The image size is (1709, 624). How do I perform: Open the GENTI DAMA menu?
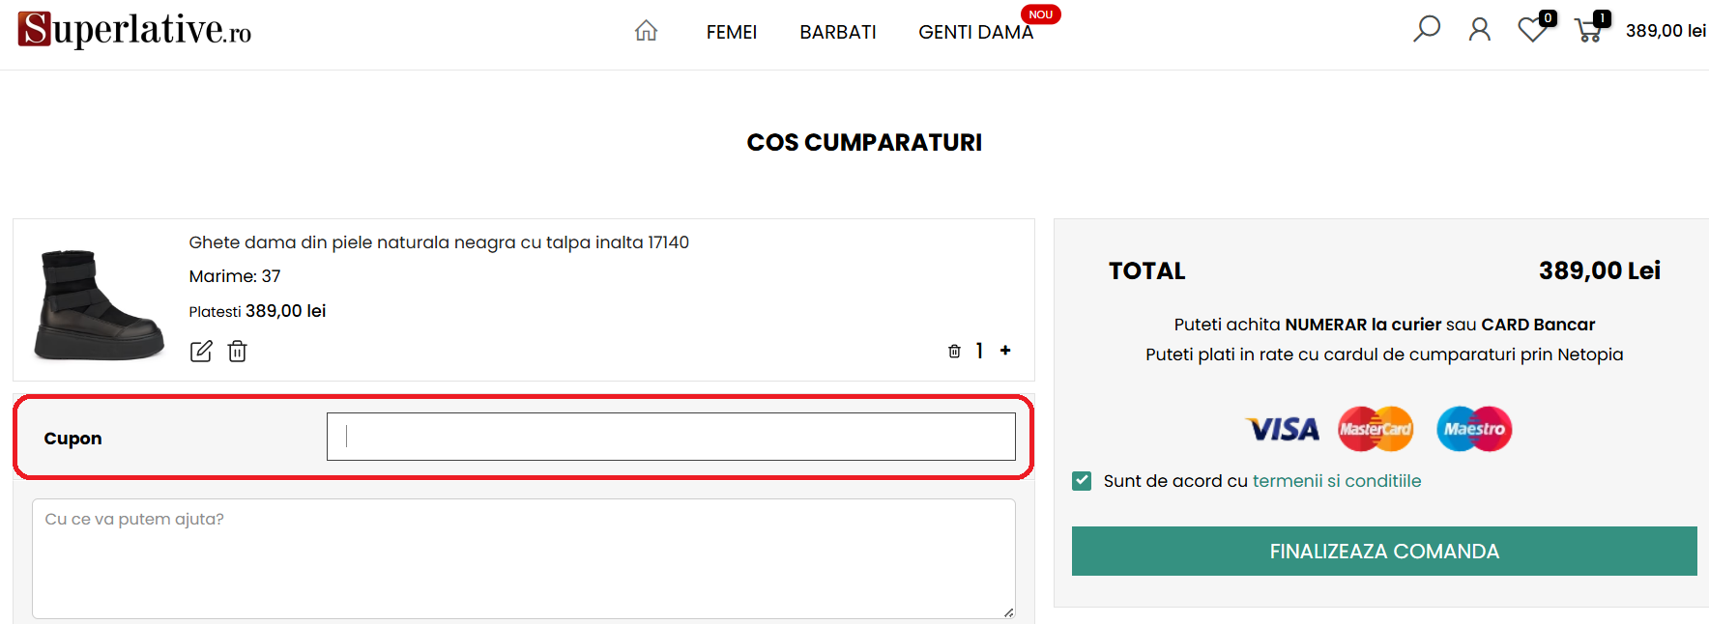coord(975,32)
